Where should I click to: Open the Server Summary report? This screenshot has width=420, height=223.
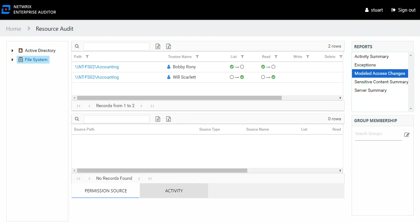[x=380, y=90]
